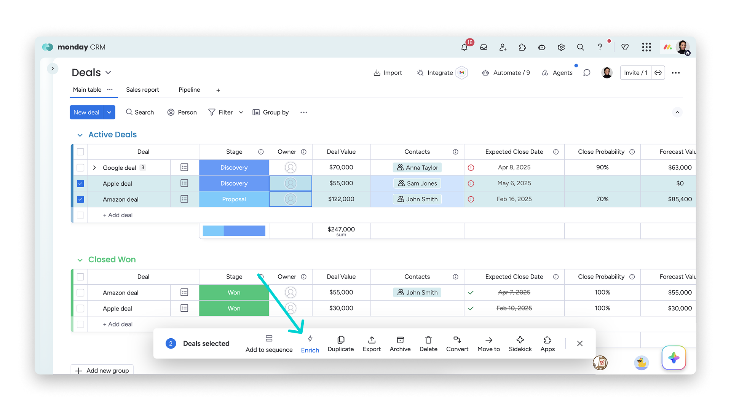Open Apps from the action bar
Image resolution: width=731 pixels, height=411 pixels.
coord(547,344)
